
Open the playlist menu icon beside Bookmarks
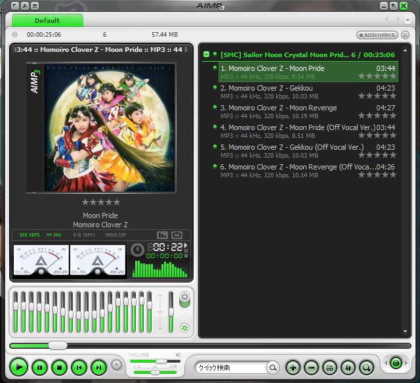coord(406,35)
